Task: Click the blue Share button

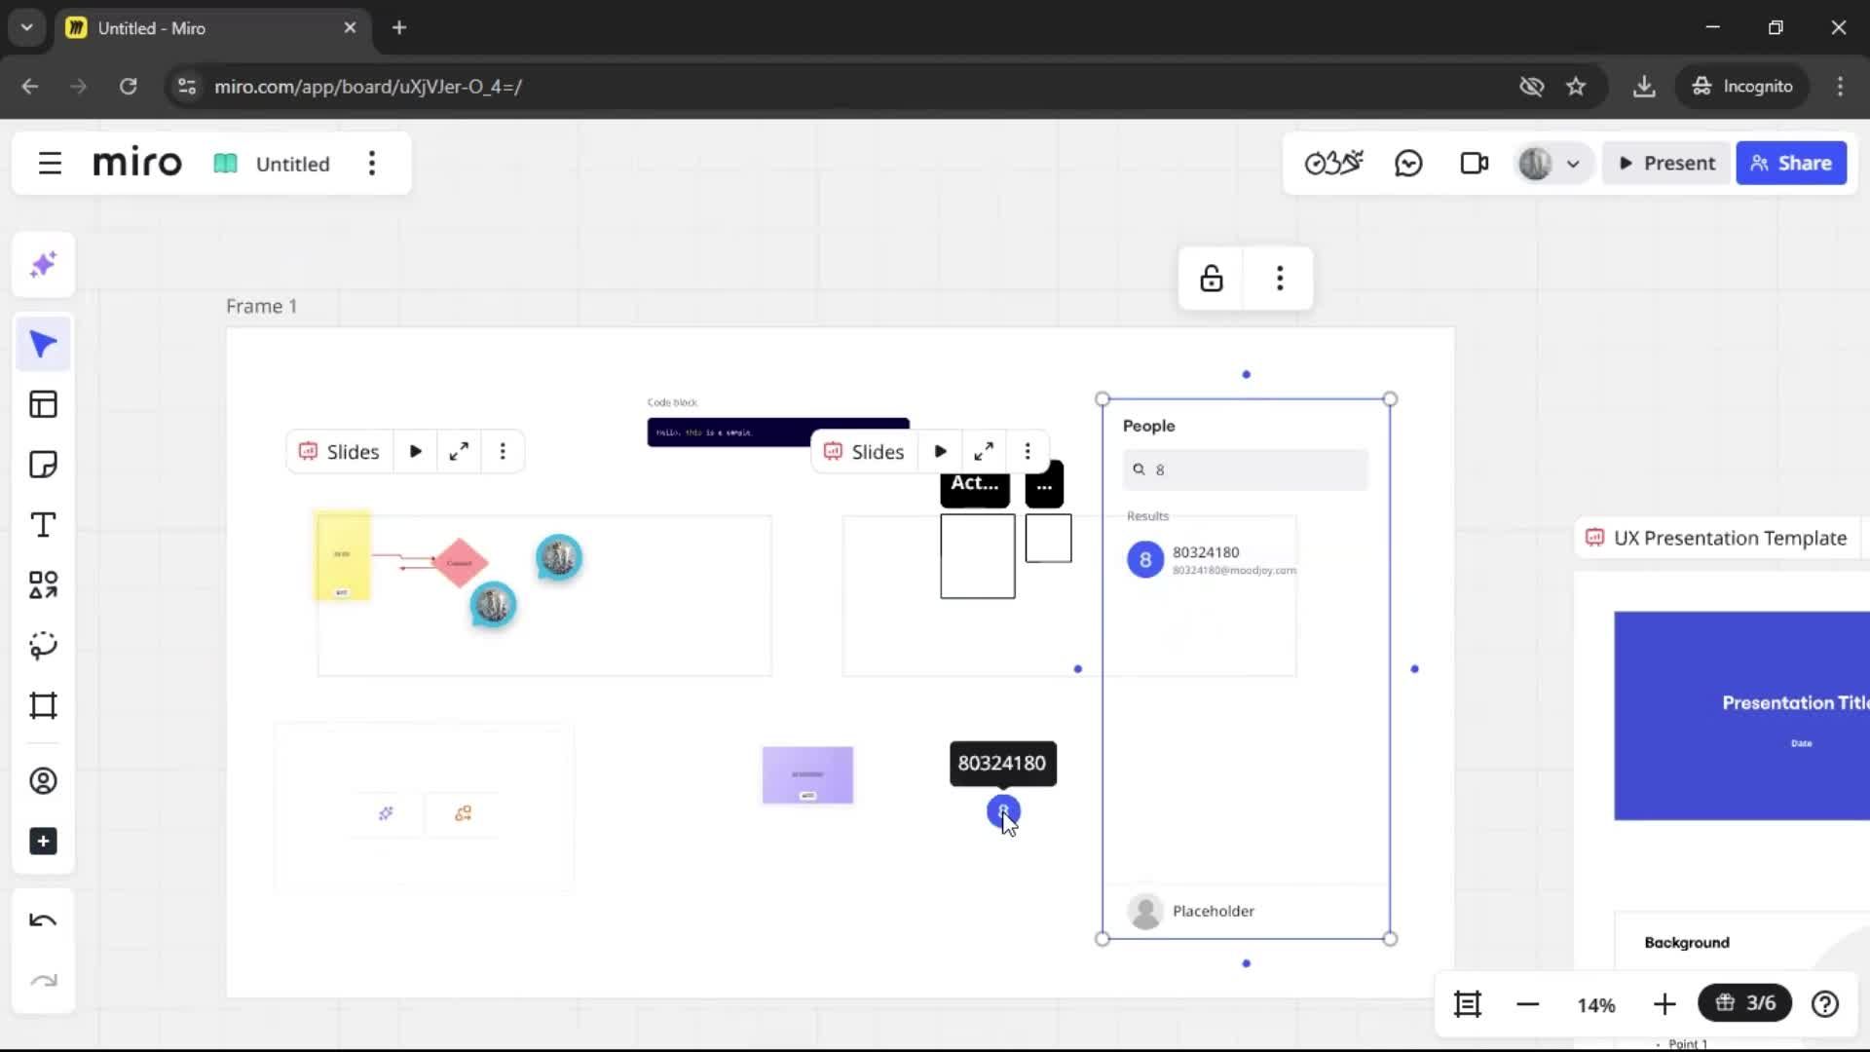Action: click(1791, 164)
